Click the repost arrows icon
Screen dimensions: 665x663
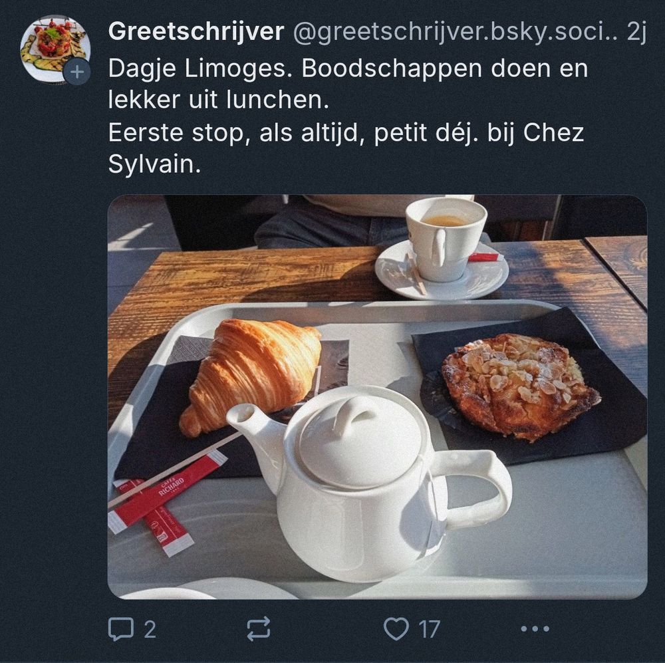[259, 628]
